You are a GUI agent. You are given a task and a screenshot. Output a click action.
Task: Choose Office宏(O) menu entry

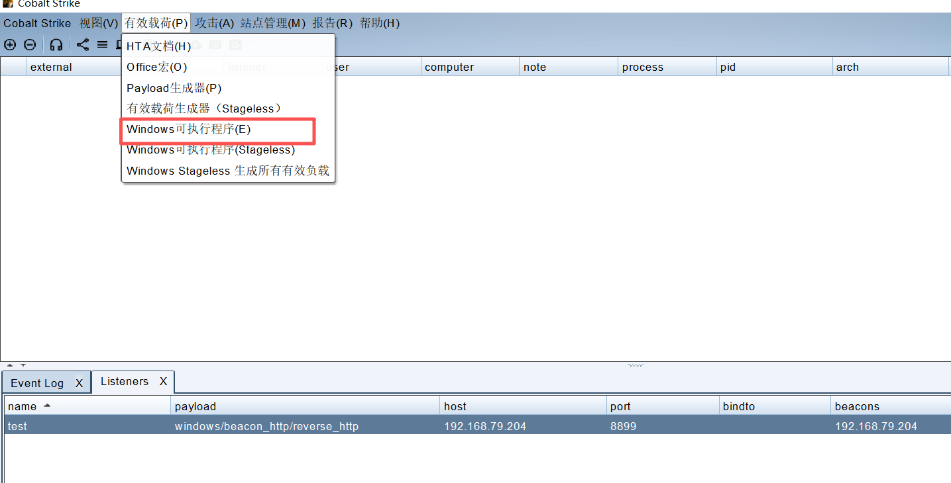(228, 67)
